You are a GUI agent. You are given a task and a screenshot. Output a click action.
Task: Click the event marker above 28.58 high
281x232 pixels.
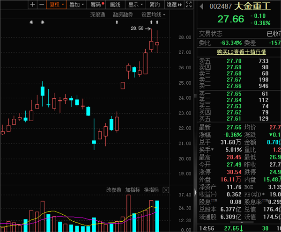point(151,22)
